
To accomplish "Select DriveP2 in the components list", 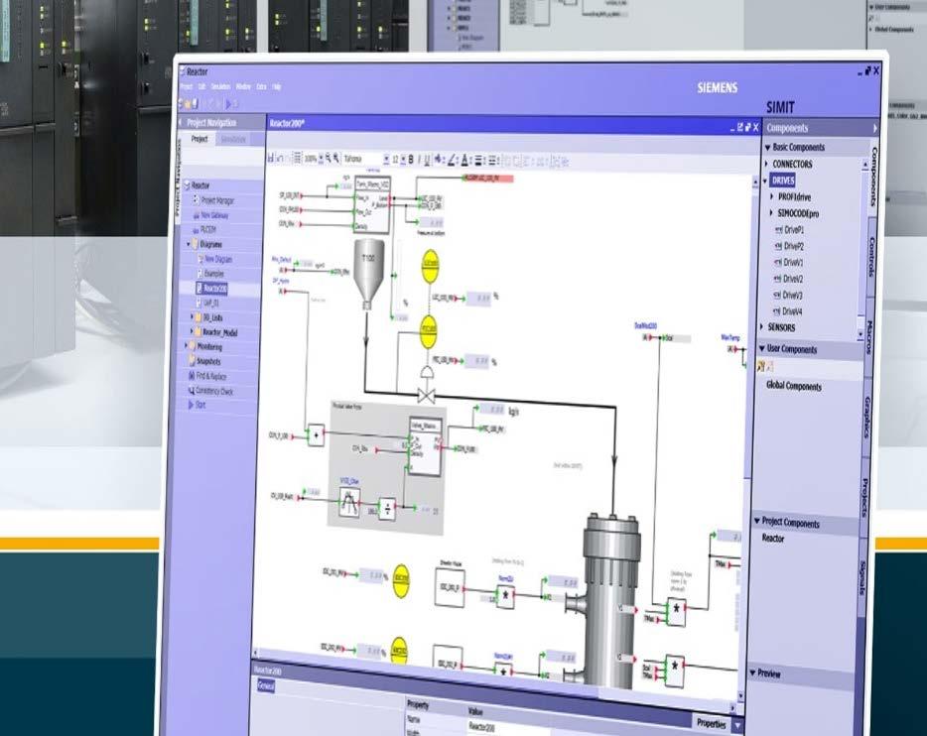I will 794,246.
